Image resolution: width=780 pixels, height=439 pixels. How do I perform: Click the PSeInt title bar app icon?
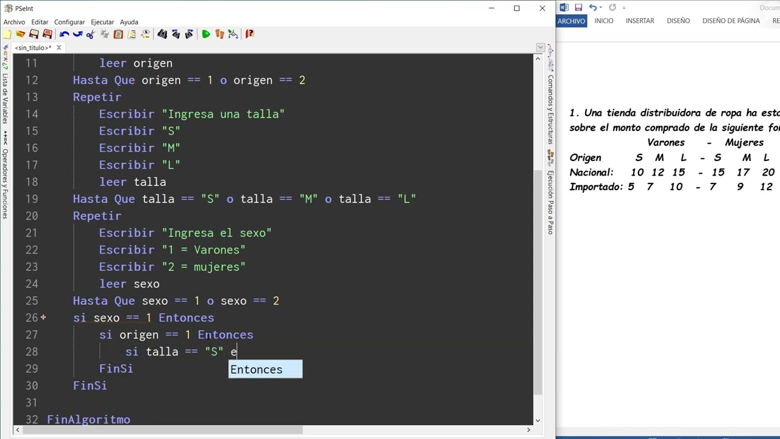[8, 8]
